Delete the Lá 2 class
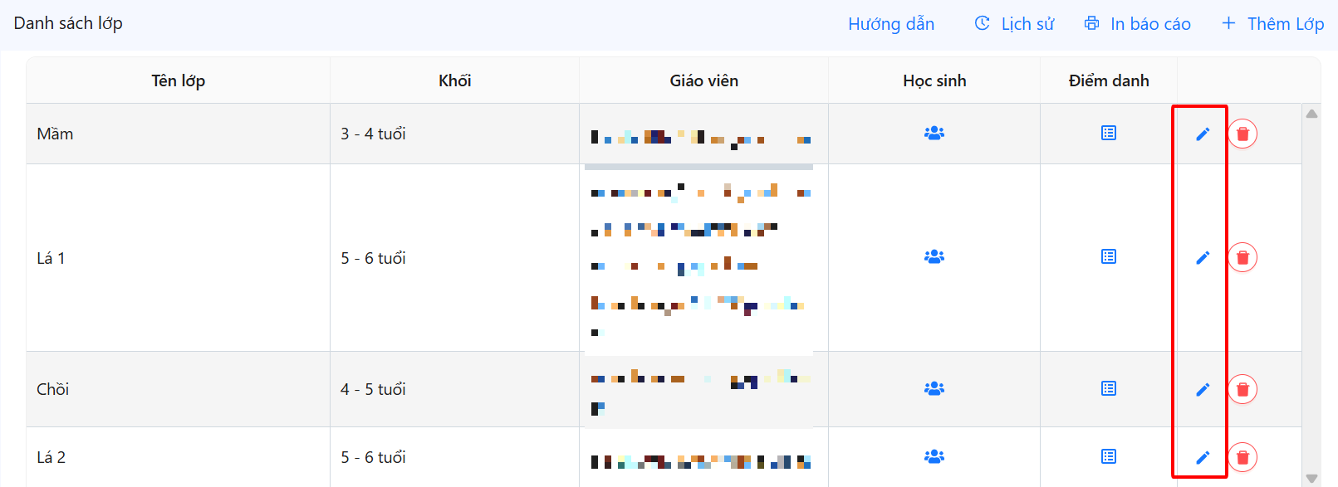This screenshot has height=487, width=1338. [x=1242, y=457]
